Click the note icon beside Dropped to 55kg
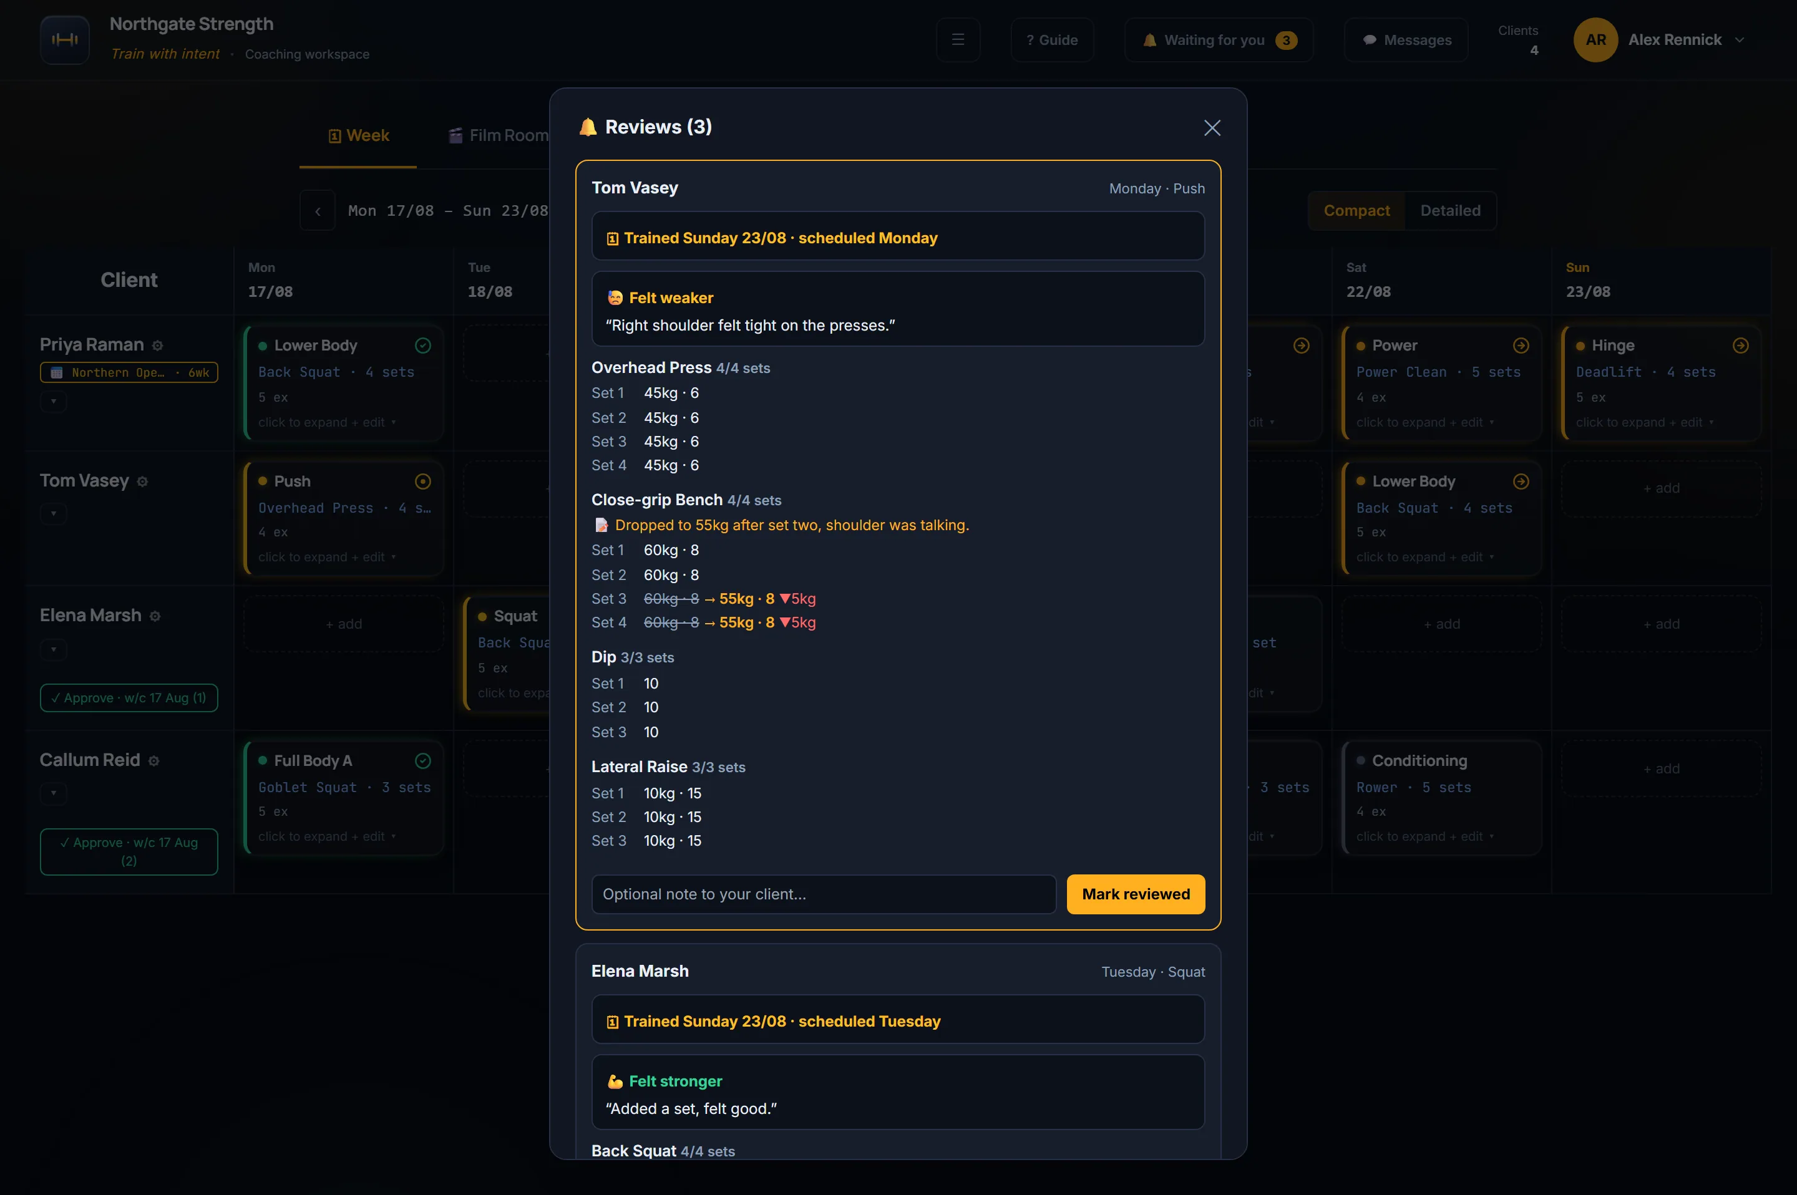This screenshot has height=1195, width=1797. pos(601,525)
